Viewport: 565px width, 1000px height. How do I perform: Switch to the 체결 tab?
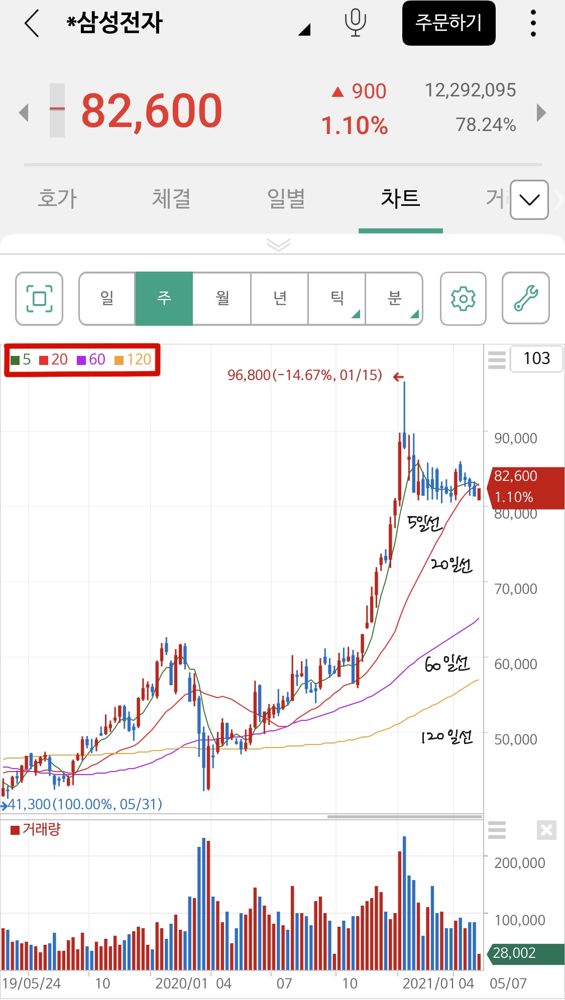point(172,198)
